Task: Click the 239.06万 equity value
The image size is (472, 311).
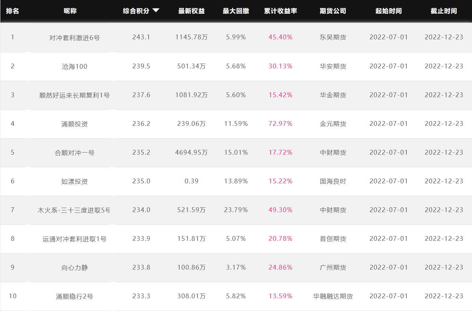Action: click(191, 124)
